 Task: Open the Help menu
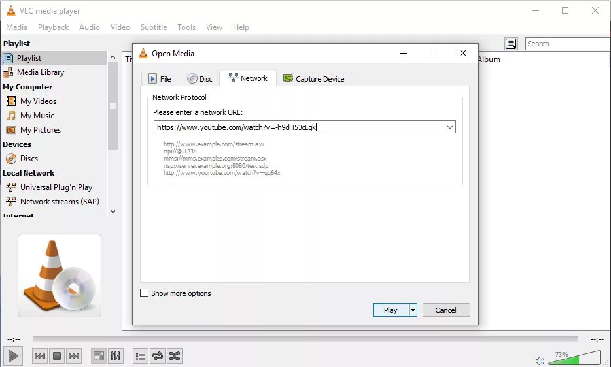coord(241,27)
